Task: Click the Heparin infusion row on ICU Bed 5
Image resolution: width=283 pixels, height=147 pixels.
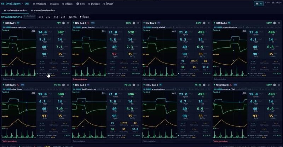Action: coord(54,136)
